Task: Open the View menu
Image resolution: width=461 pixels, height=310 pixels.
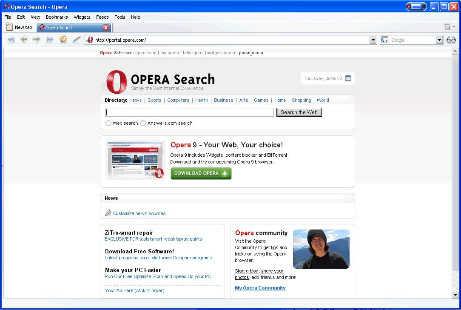Action: [35, 17]
